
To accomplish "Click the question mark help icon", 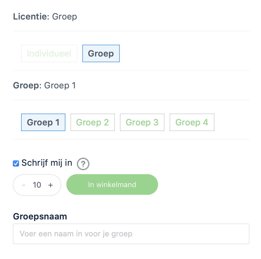I will pos(83,164).
